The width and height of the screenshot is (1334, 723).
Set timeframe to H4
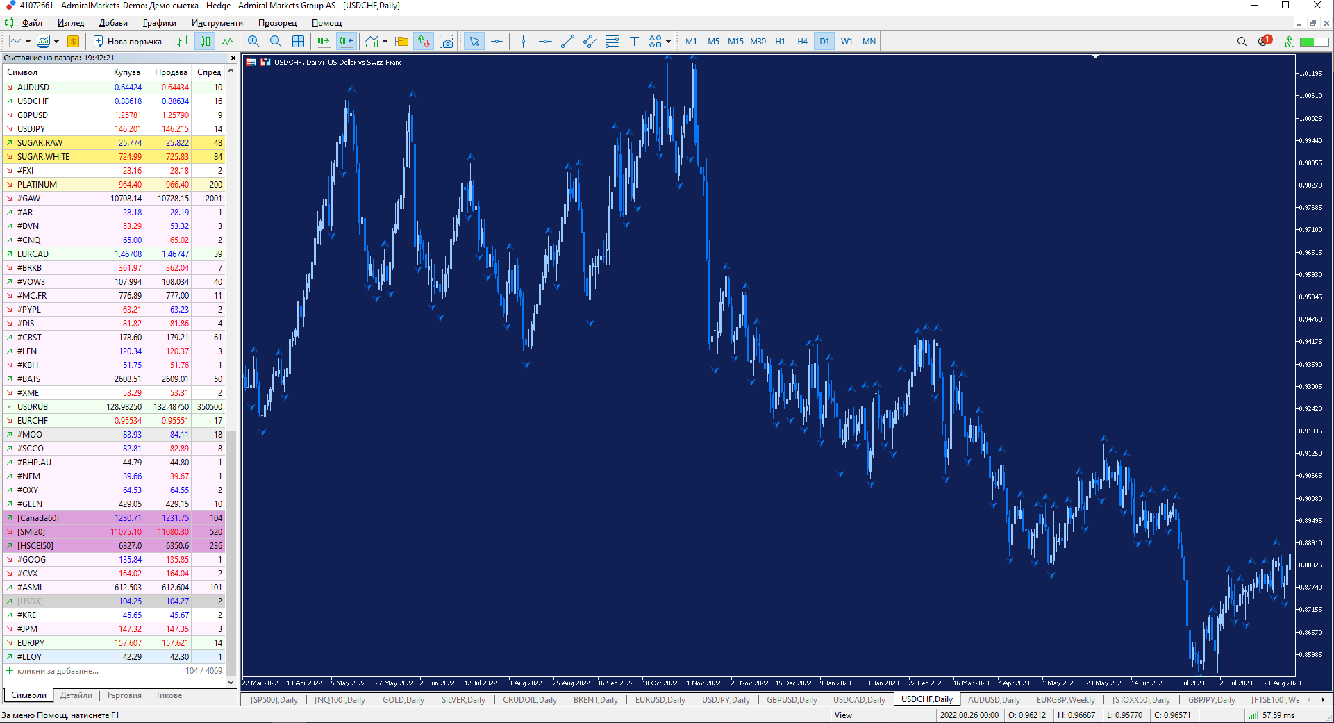click(802, 42)
